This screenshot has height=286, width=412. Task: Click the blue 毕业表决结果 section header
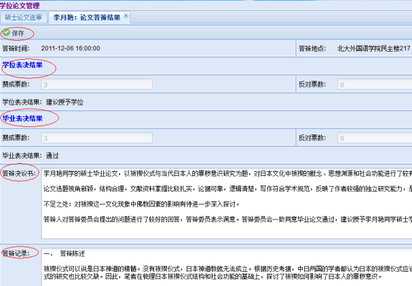point(22,119)
